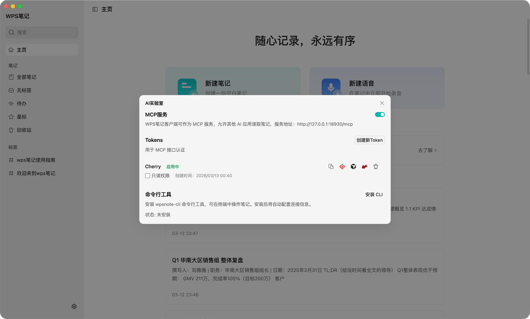Select the wps笔记使用指南 tag
Viewport: 530px width, 319px height.
[x=36, y=160]
